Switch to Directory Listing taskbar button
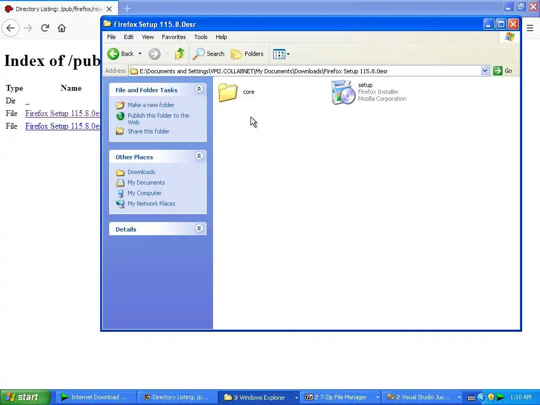The image size is (540, 405). [x=177, y=397]
